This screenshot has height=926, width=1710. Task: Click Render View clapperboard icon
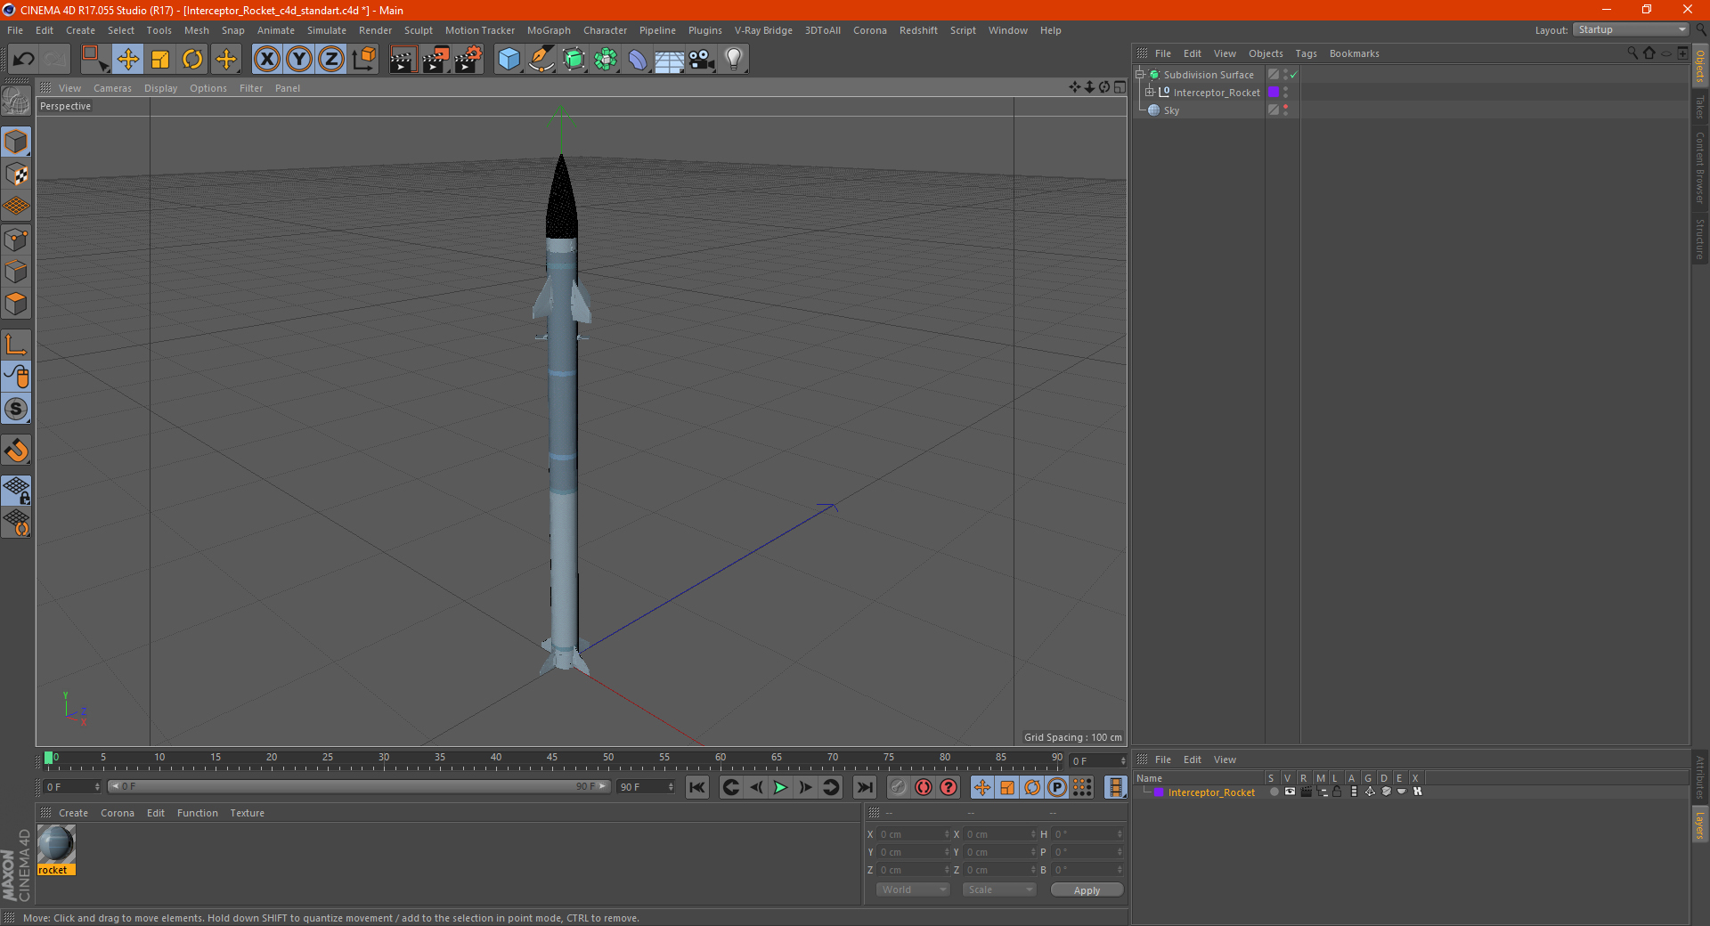click(x=403, y=60)
